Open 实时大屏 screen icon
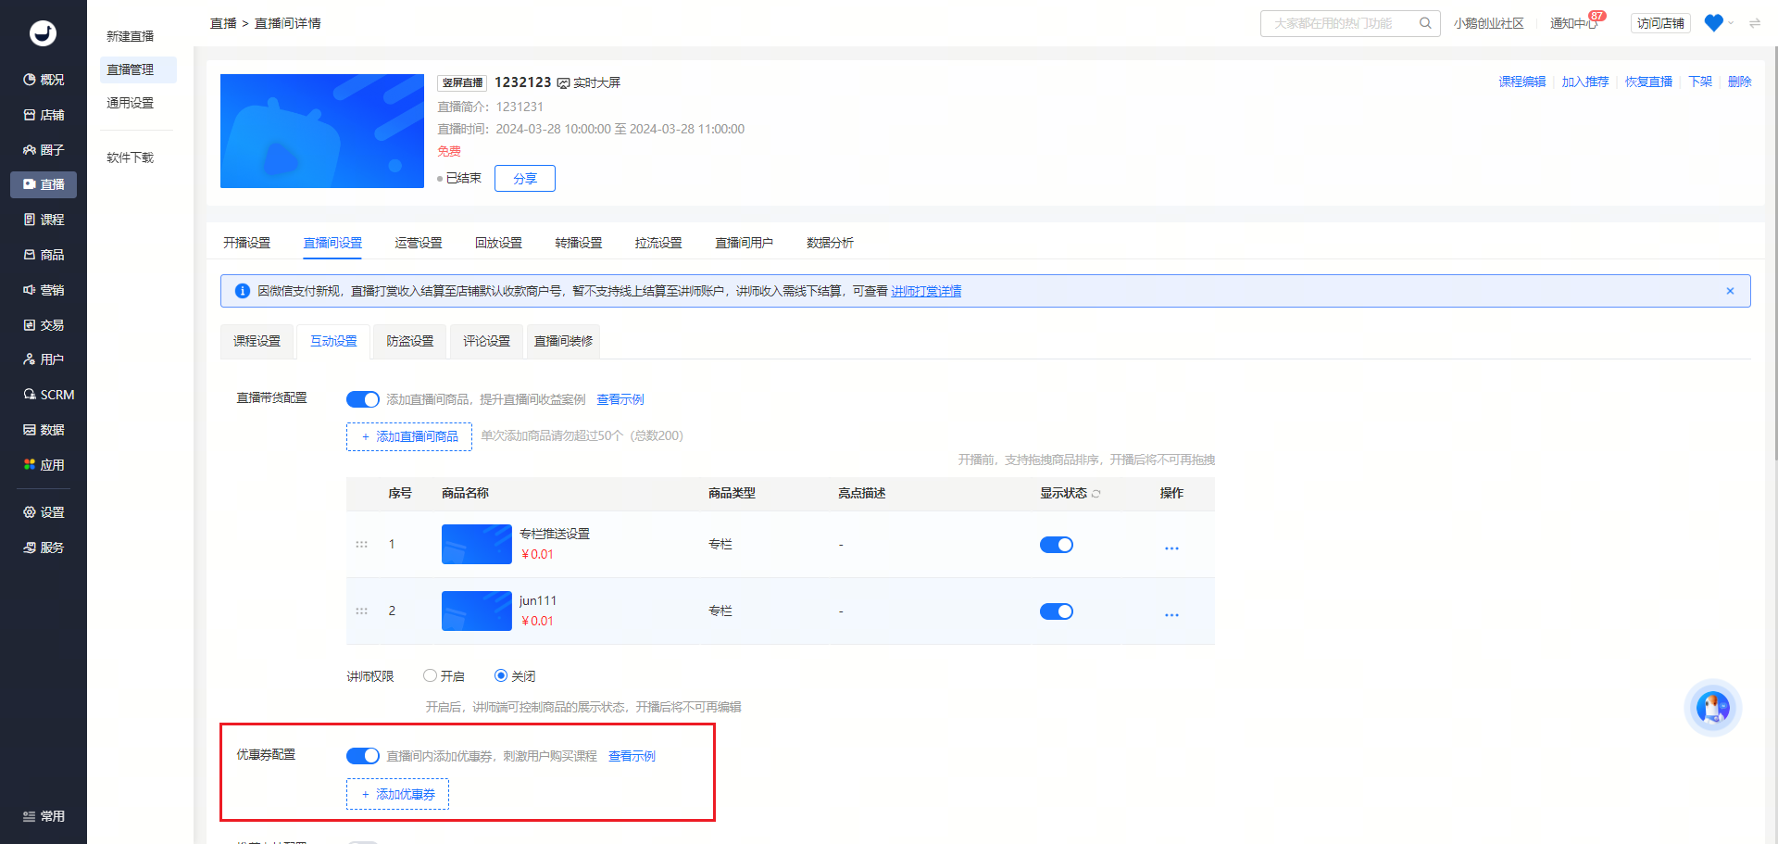 (563, 83)
